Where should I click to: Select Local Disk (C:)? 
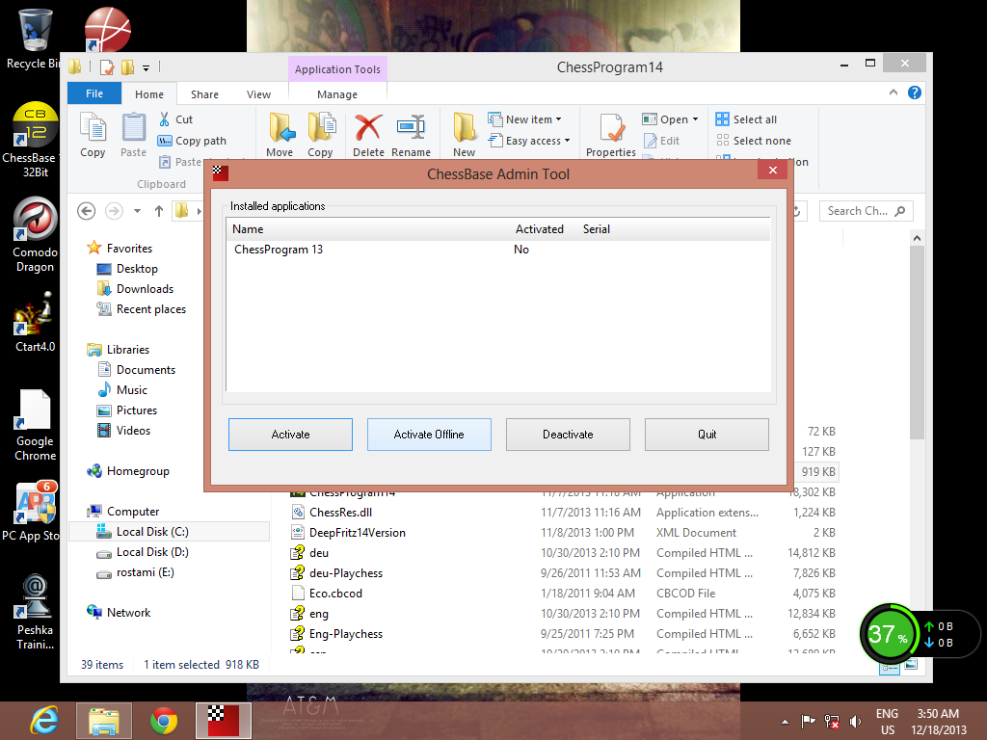(170, 532)
